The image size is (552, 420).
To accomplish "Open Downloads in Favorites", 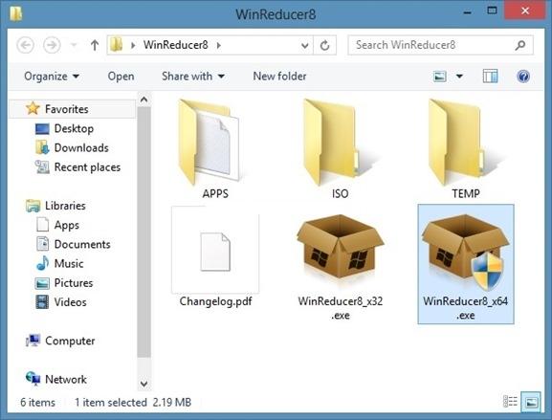I will 81,148.
